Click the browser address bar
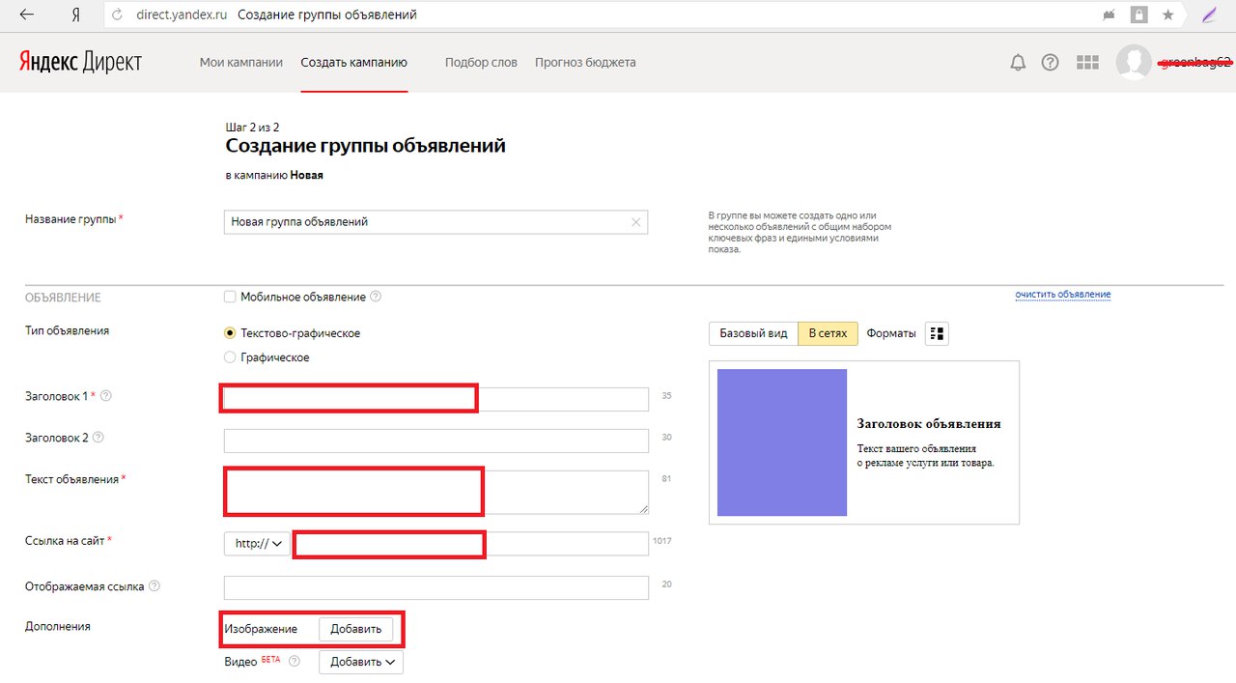 (x=599, y=15)
